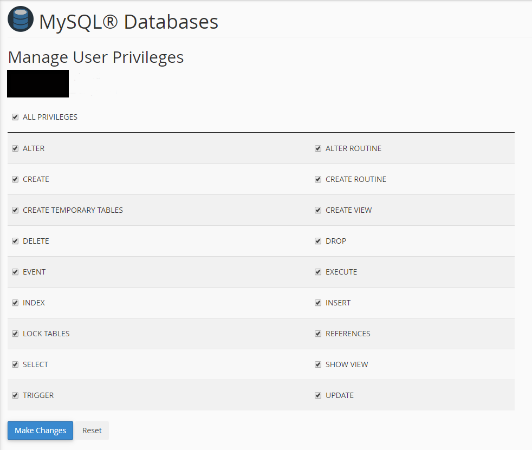The height and width of the screenshot is (450, 532).
Task: Toggle the EVENT checkbox
Action: pyautogui.click(x=15, y=272)
